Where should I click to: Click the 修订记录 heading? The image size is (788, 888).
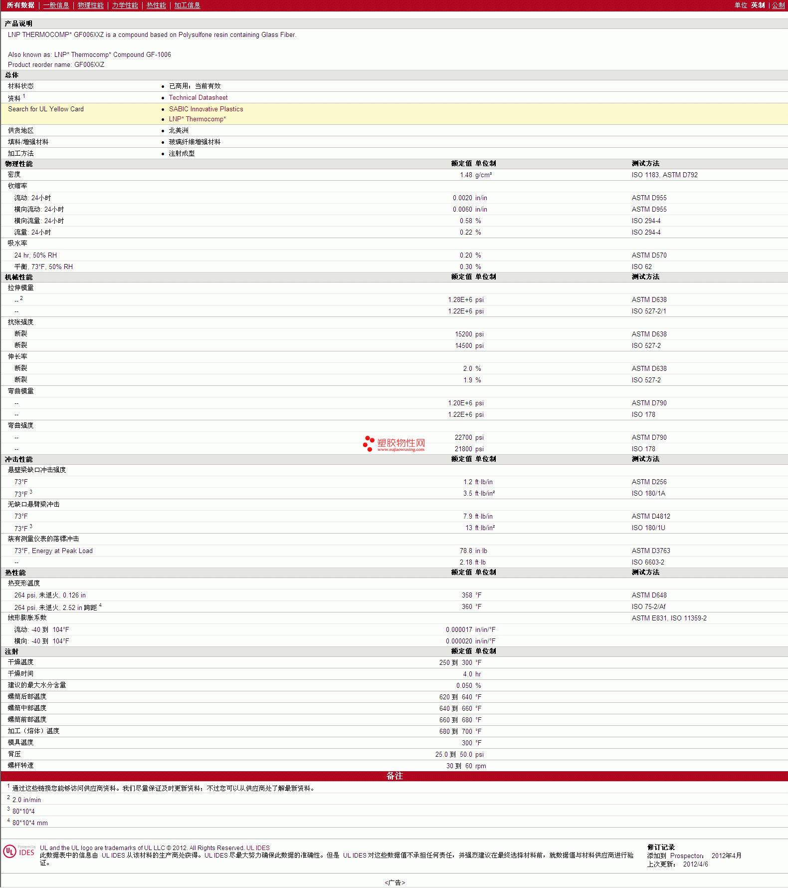(661, 848)
